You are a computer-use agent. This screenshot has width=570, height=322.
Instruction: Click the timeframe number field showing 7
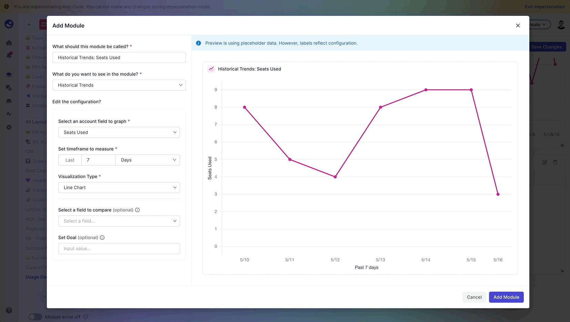click(x=98, y=160)
